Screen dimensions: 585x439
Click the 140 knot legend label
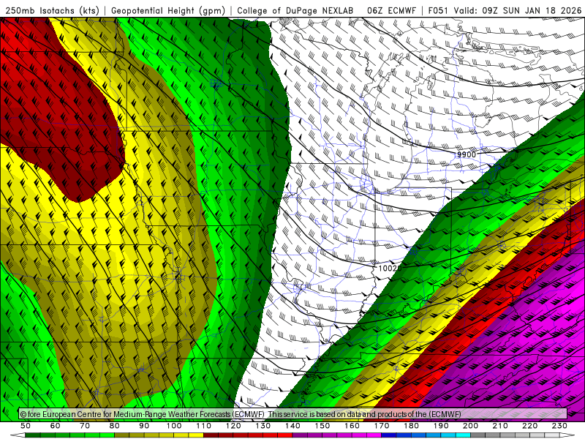292,426
